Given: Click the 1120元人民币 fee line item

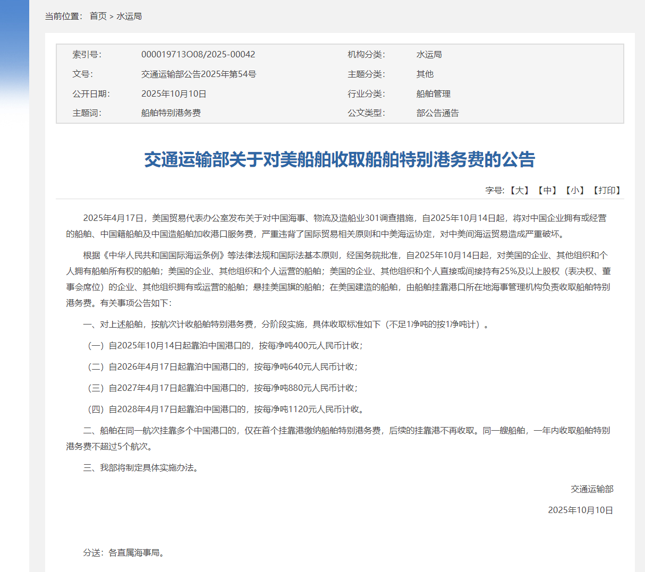Looking at the screenshot, I should [x=225, y=409].
